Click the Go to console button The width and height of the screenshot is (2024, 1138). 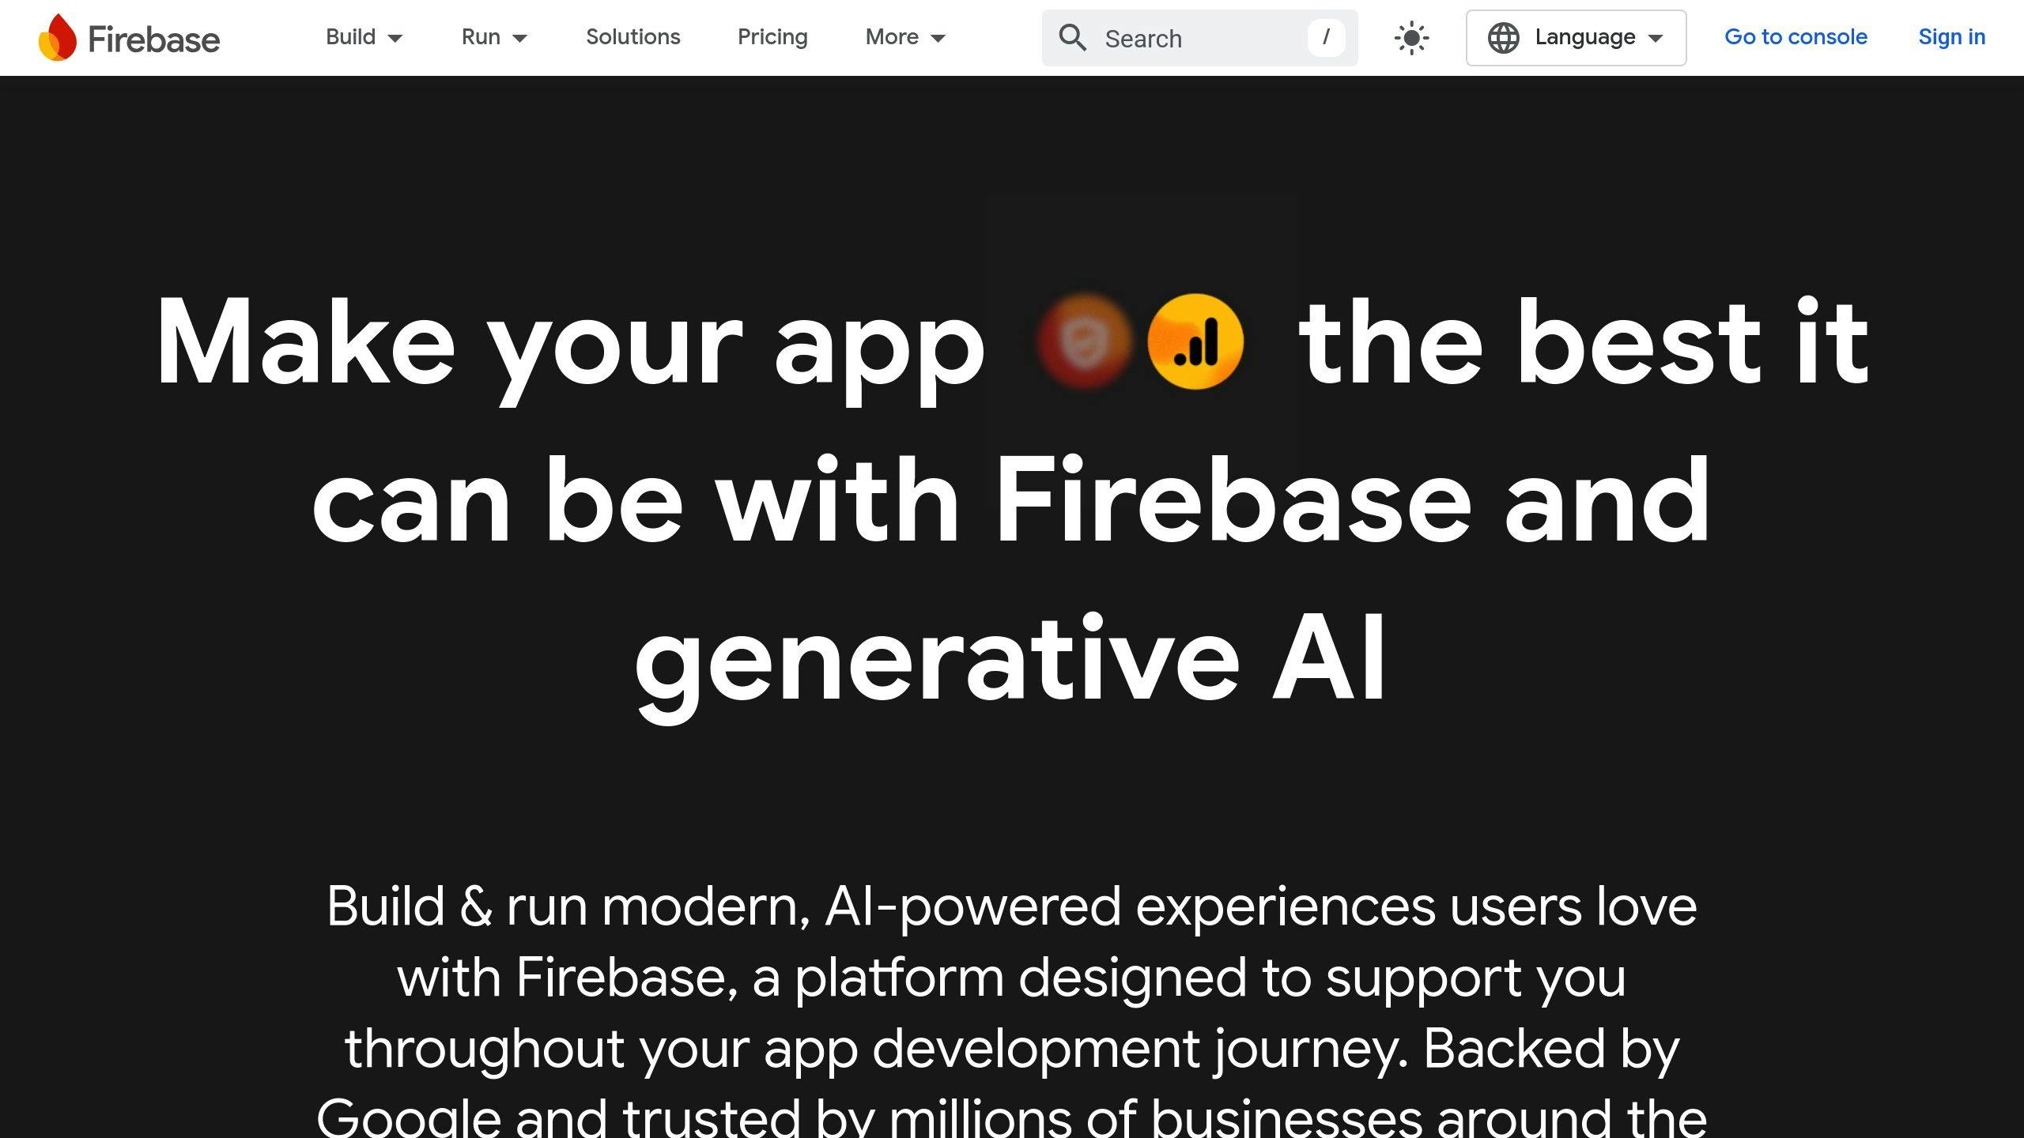point(1796,37)
